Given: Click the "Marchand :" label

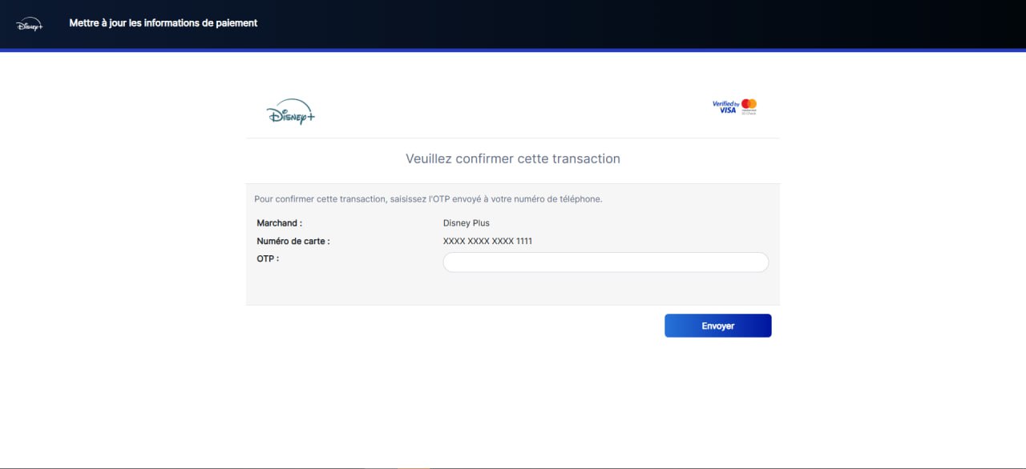Looking at the screenshot, I should pos(279,223).
